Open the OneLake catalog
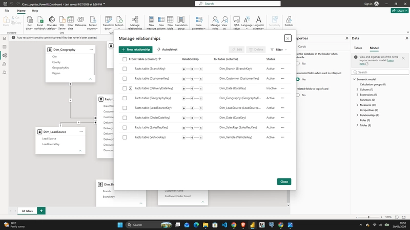 52,22
